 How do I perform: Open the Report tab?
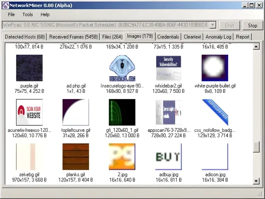pyautogui.click(x=243, y=37)
